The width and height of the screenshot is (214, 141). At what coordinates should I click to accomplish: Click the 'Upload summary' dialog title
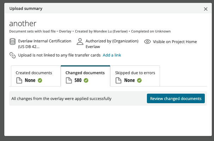(x=26, y=8)
